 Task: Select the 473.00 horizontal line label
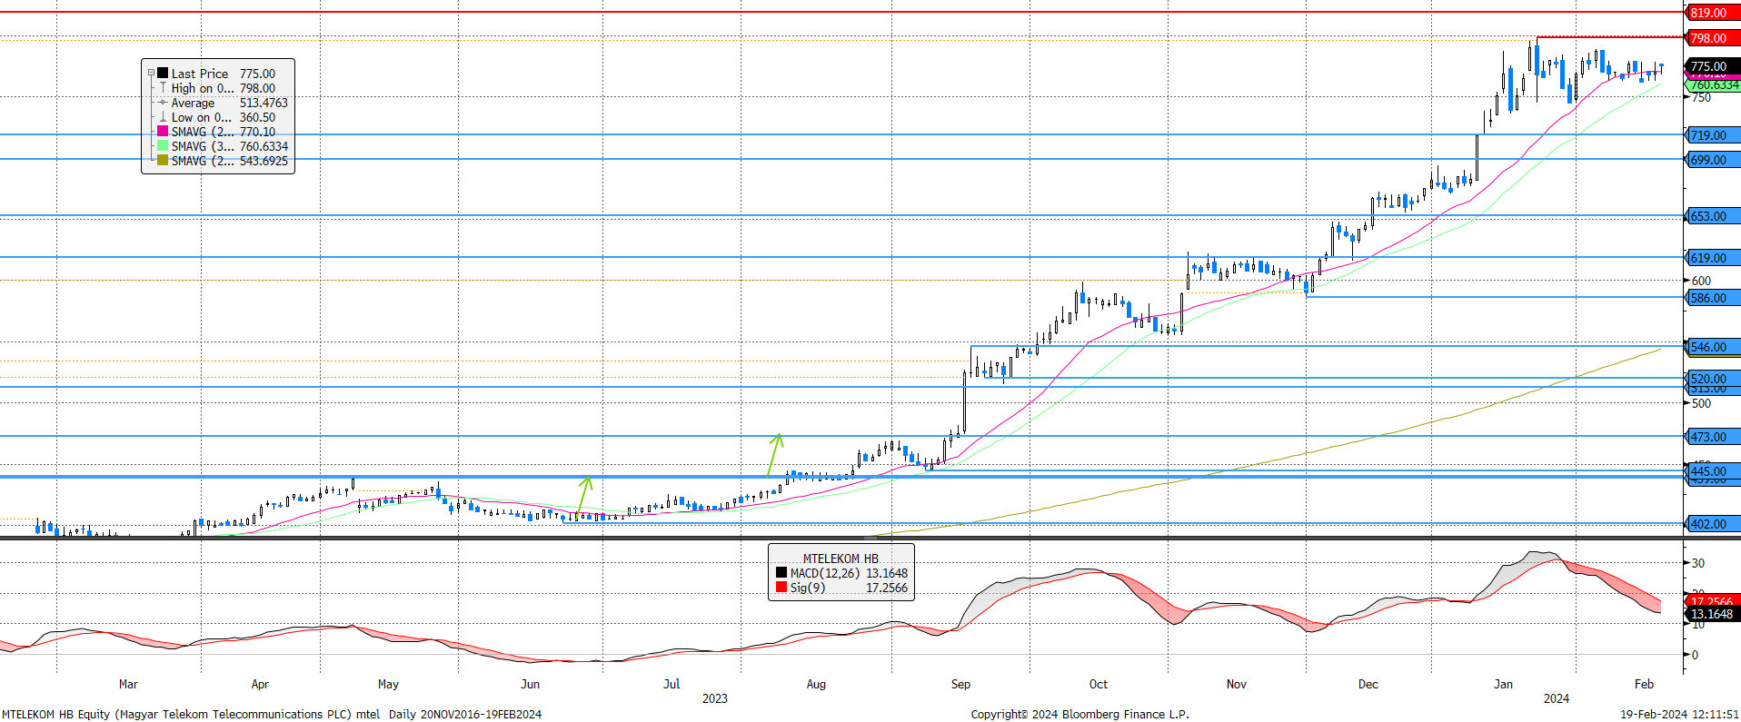click(1711, 437)
